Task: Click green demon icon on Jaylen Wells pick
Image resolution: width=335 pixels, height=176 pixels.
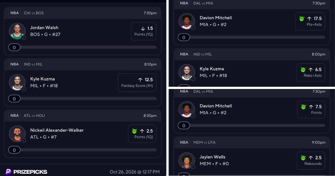Action: click(x=303, y=158)
